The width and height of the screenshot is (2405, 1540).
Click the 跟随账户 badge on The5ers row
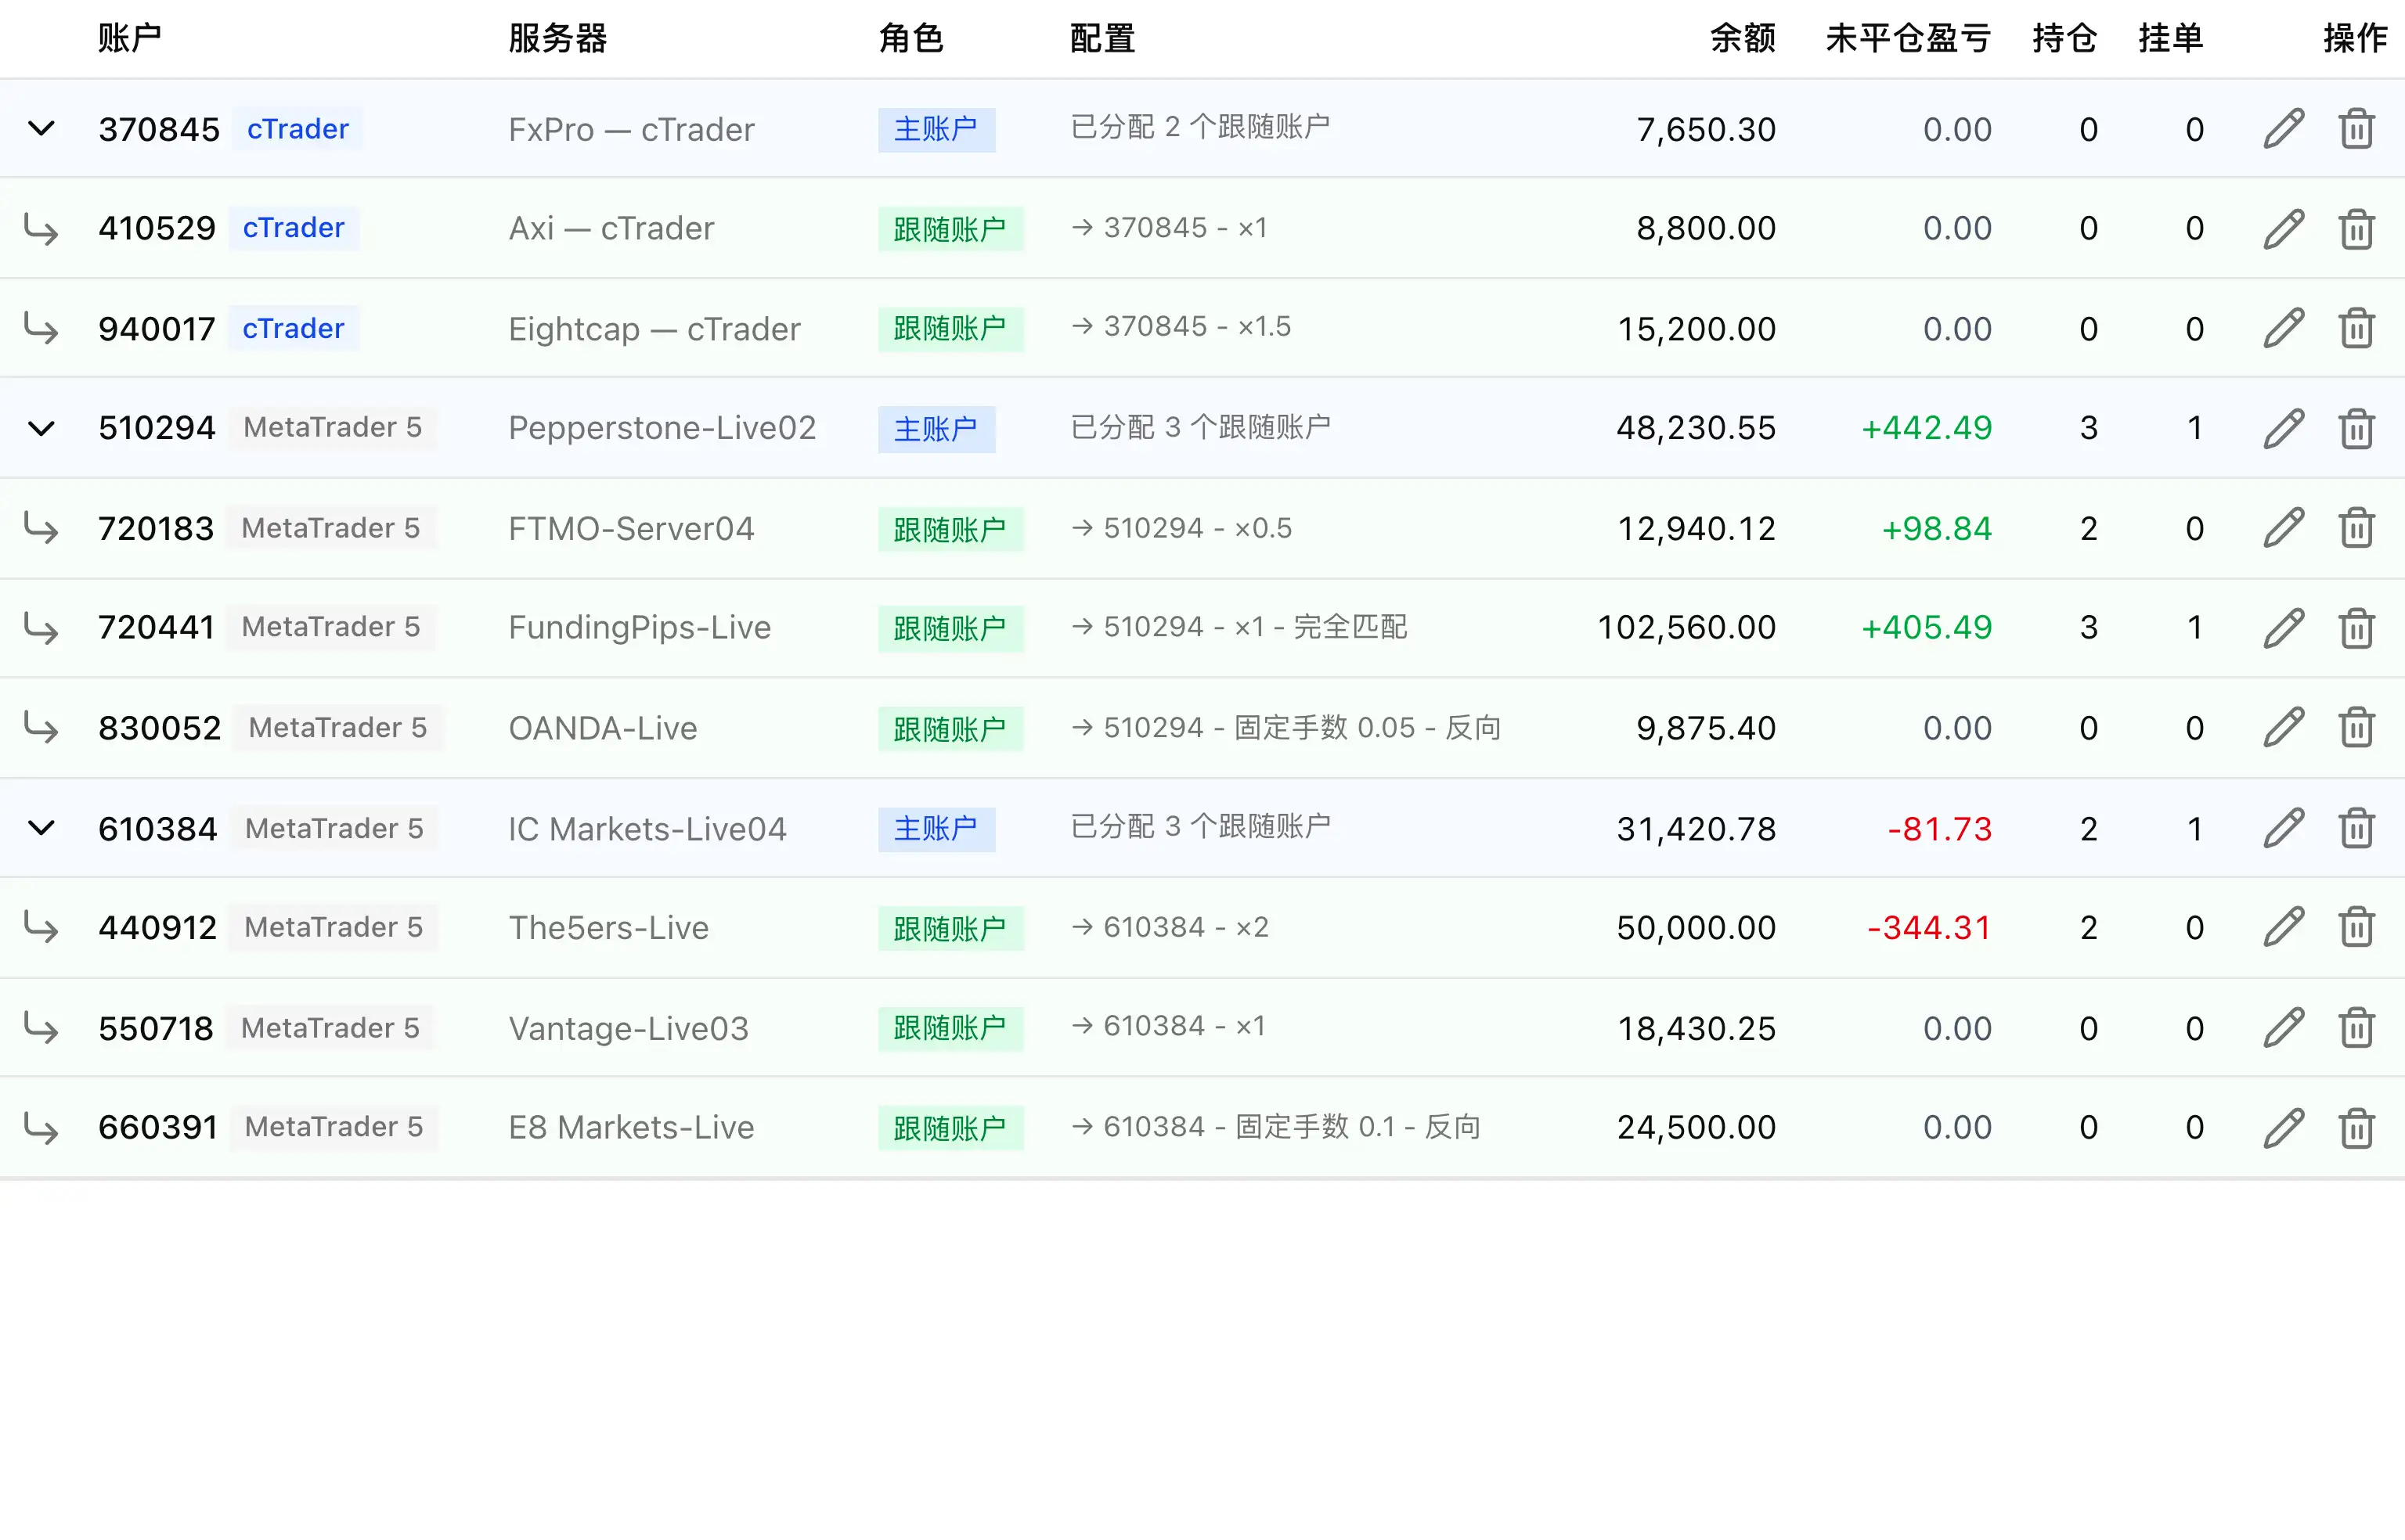pos(950,928)
